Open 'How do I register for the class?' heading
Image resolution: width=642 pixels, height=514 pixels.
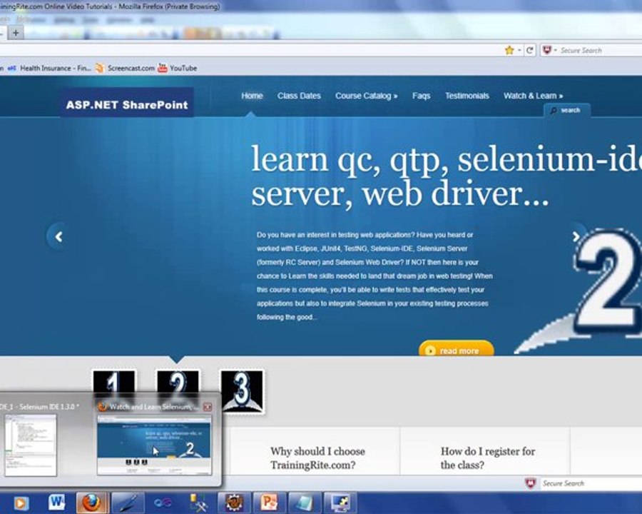pyautogui.click(x=488, y=458)
